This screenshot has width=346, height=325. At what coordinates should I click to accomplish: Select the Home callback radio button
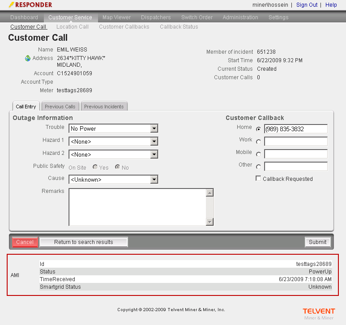click(x=258, y=129)
